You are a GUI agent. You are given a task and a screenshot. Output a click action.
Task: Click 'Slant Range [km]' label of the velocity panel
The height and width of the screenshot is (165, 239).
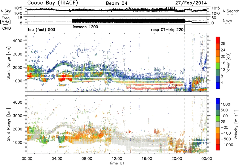[8, 124]
